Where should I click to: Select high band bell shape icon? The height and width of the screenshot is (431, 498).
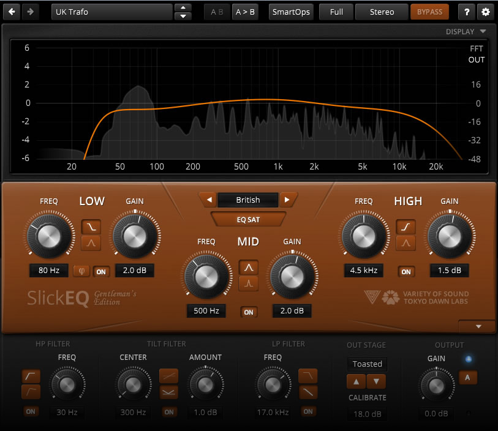[x=406, y=243]
